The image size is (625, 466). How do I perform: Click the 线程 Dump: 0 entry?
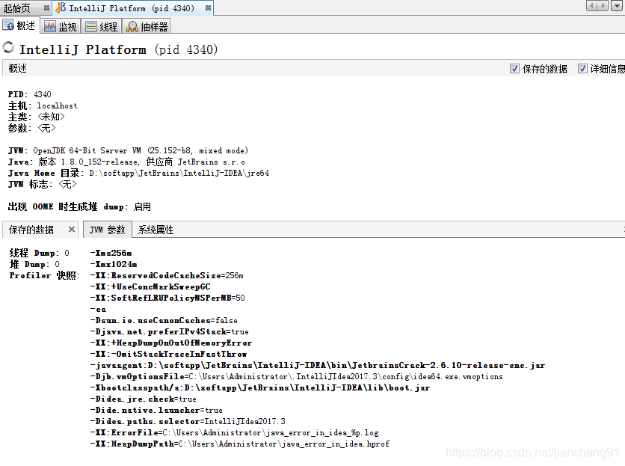coord(39,253)
